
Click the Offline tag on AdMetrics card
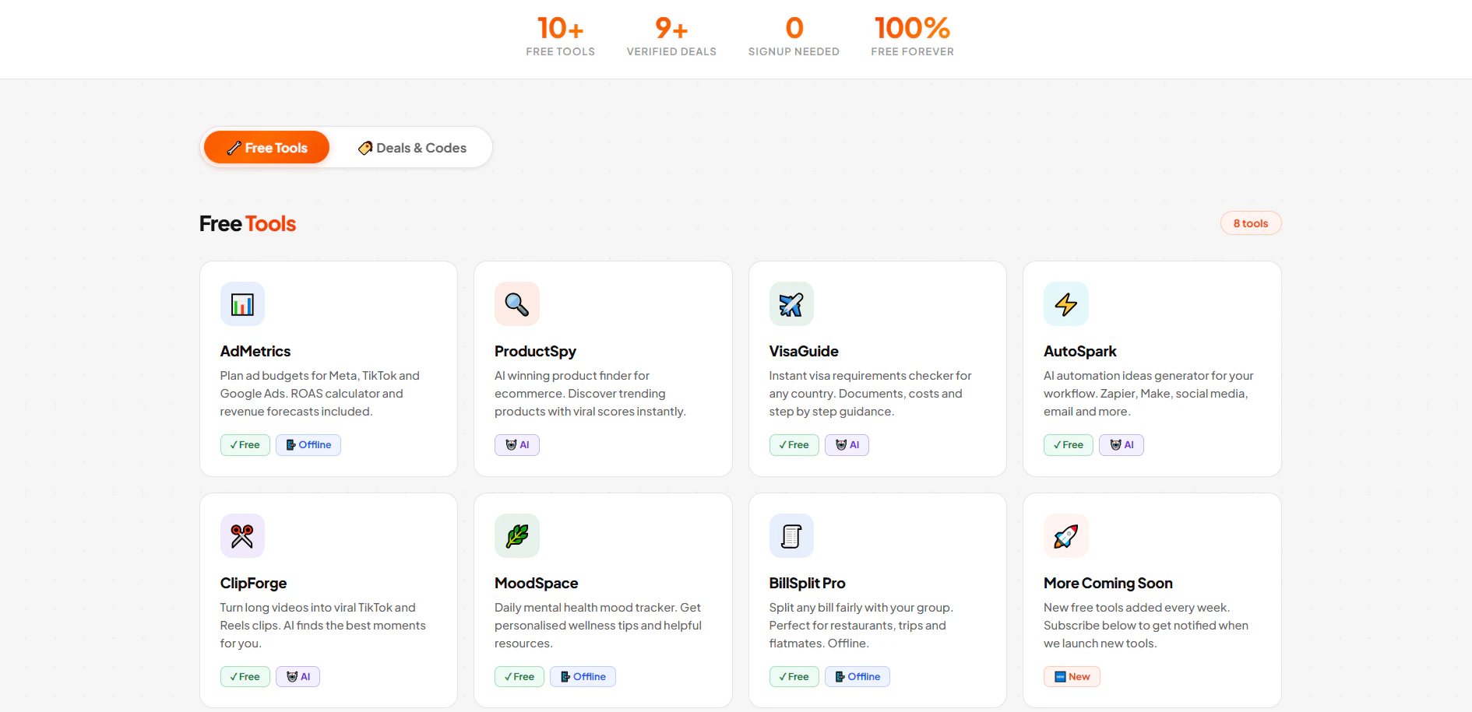point(308,445)
